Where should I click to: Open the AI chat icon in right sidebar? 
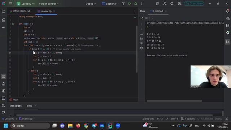tap(228, 18)
